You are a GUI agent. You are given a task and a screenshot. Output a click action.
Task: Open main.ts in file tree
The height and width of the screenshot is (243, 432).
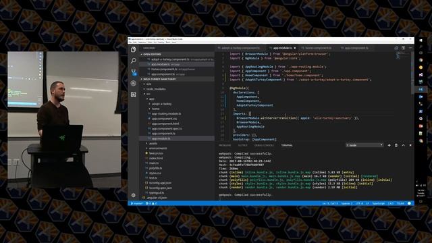point(154,163)
